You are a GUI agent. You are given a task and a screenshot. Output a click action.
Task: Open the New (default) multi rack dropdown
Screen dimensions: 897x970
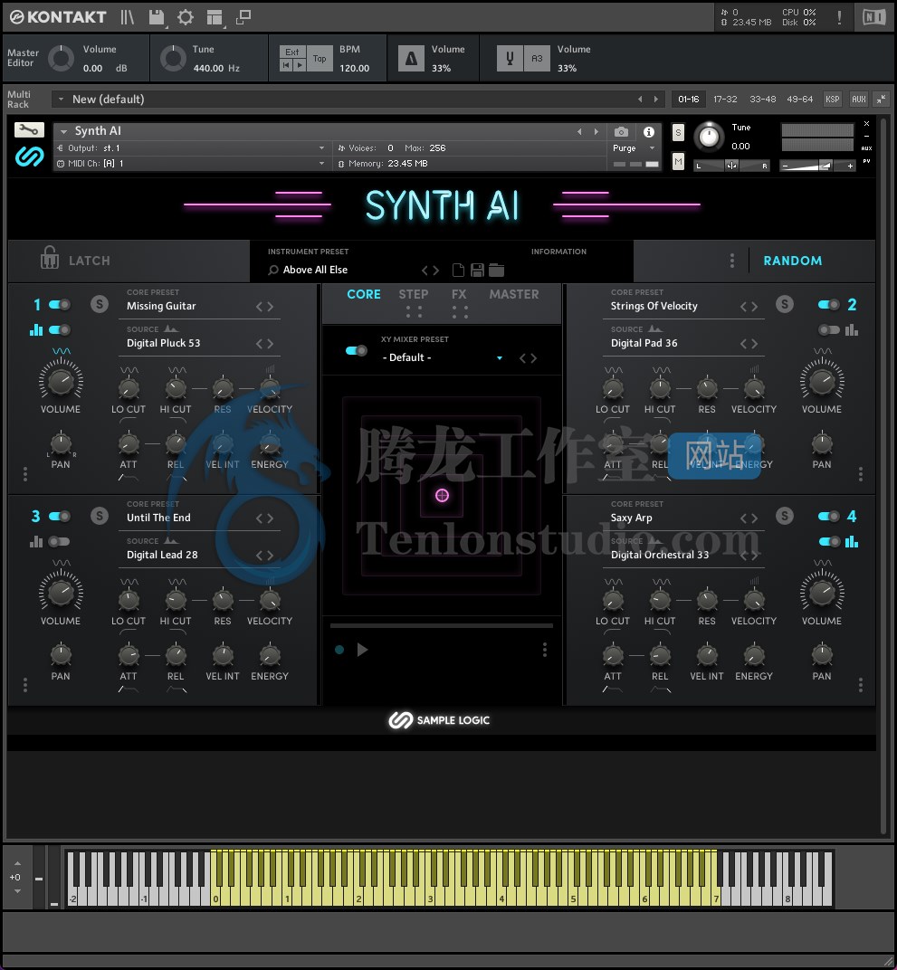tap(61, 99)
